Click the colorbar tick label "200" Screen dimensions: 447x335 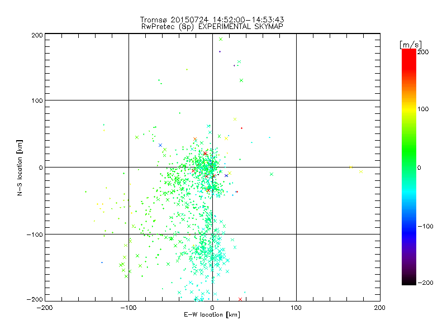point(423,52)
